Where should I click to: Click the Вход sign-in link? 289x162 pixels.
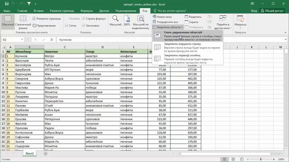tap(254, 11)
